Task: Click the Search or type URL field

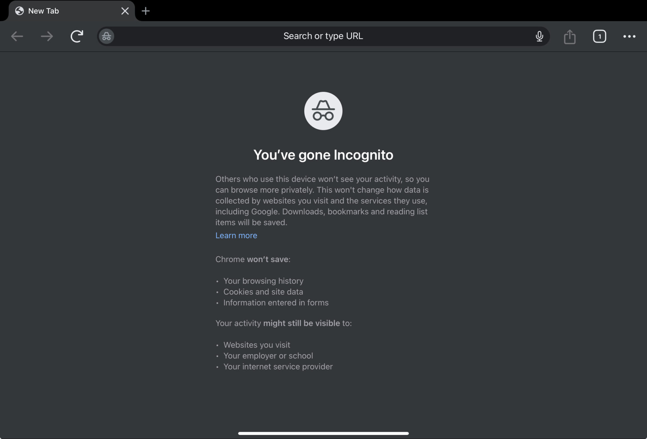Action: click(x=323, y=36)
